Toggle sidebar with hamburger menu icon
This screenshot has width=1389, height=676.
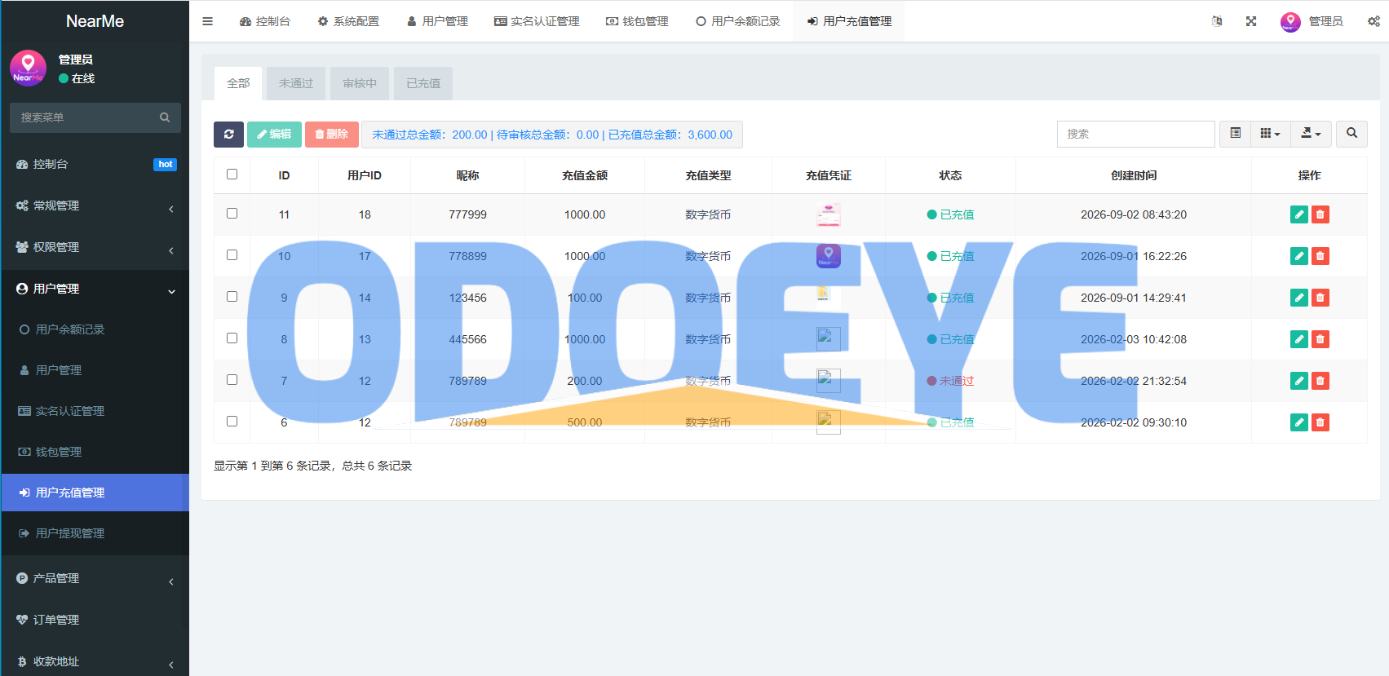[x=208, y=21]
